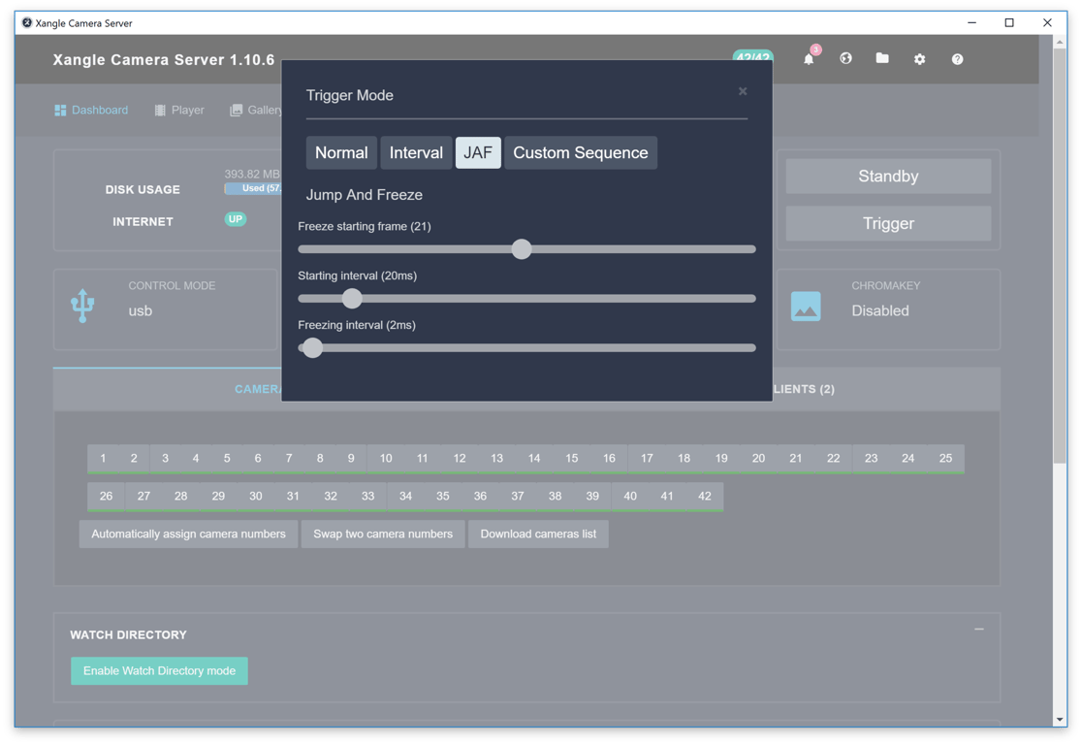Select camera number 42
The width and height of the screenshot is (1082, 745).
(704, 497)
